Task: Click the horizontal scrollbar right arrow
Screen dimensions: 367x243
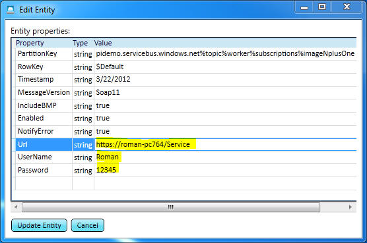Action: [x=350, y=207]
